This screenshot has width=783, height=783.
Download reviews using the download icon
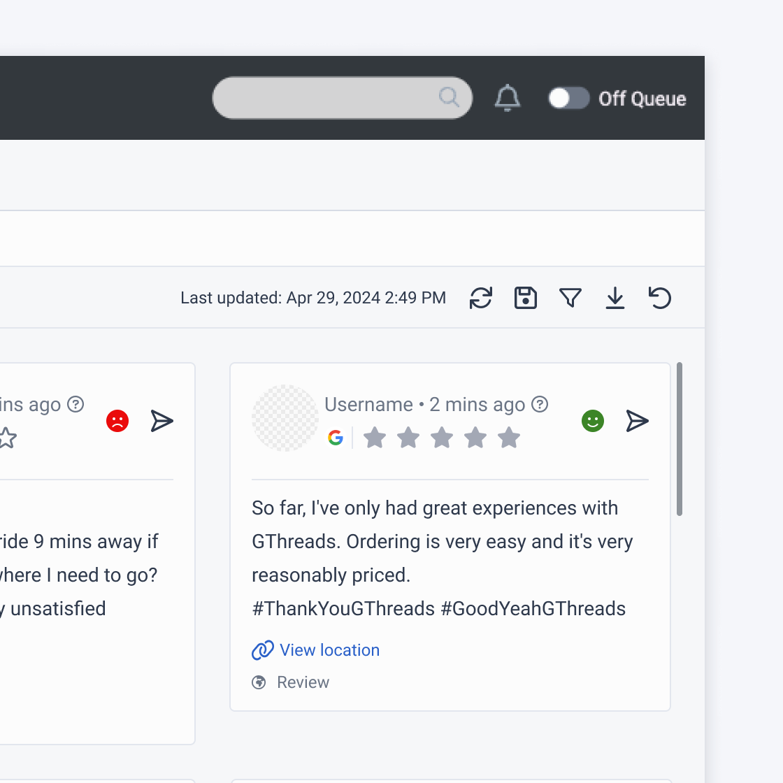[615, 298]
